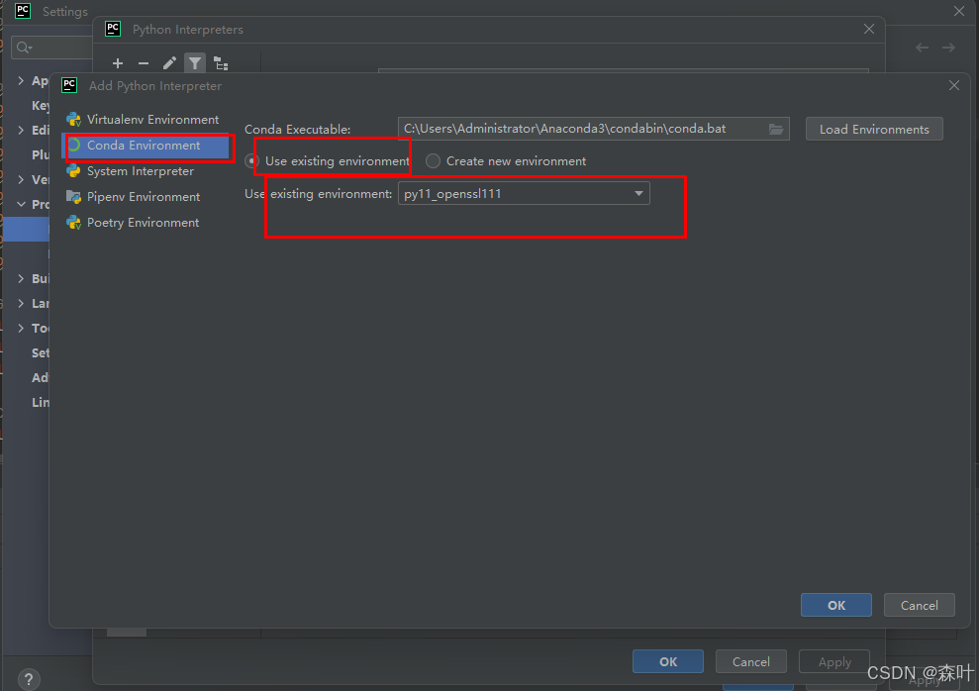Expand the Ap tree node in Settings
The height and width of the screenshot is (691, 979).
pos(21,80)
